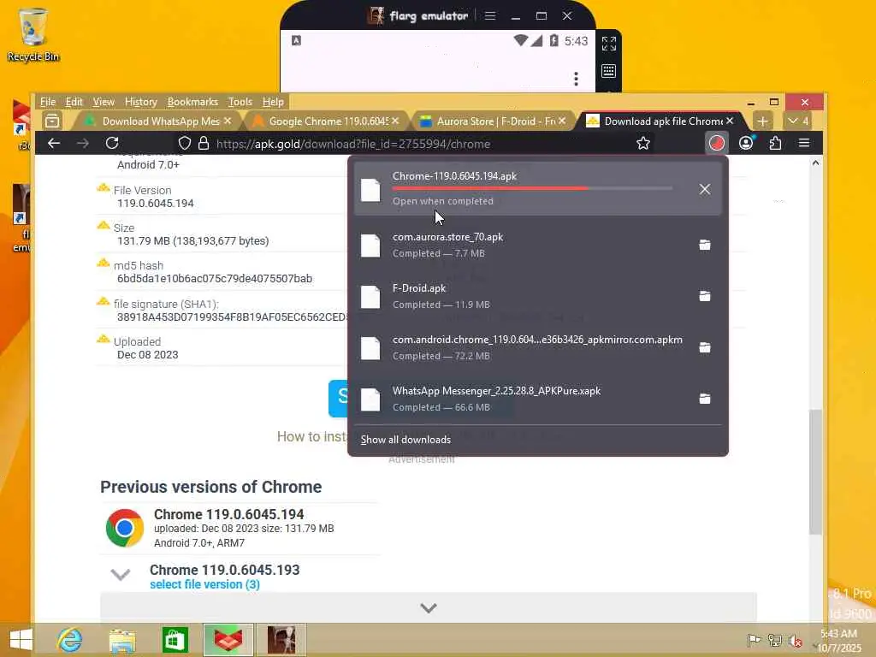Expand the list all tabs dropdown
The image size is (876, 657).
coord(798,121)
